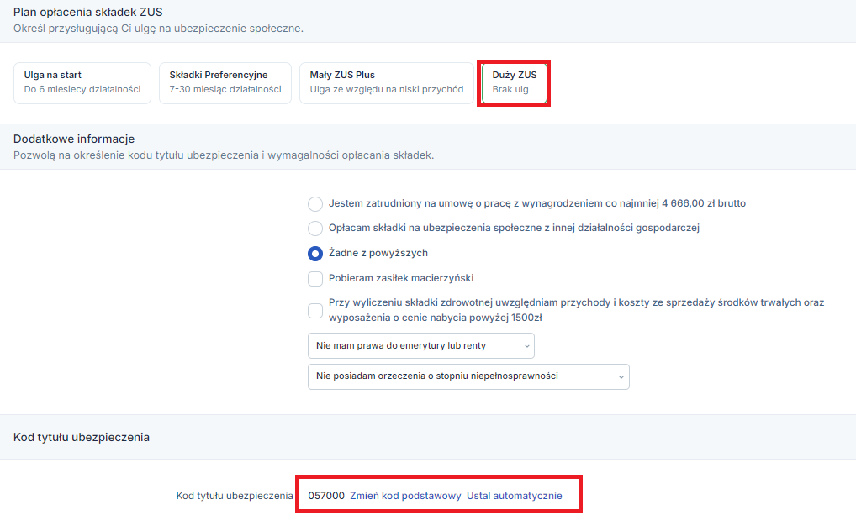856x531 pixels.
Task: Pick the Mały ZUS Plus option
Action: coord(387,83)
